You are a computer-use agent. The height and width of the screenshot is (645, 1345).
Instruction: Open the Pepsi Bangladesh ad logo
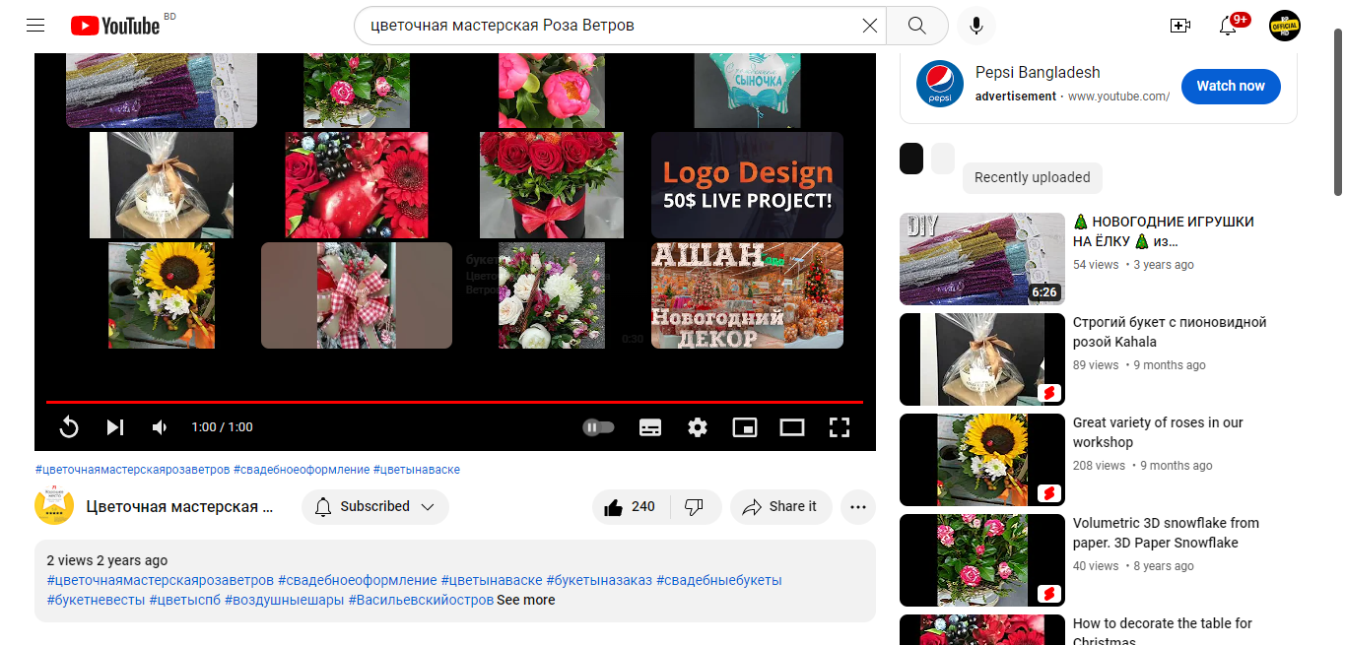(940, 84)
